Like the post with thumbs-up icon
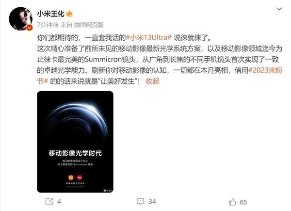 point(232,202)
